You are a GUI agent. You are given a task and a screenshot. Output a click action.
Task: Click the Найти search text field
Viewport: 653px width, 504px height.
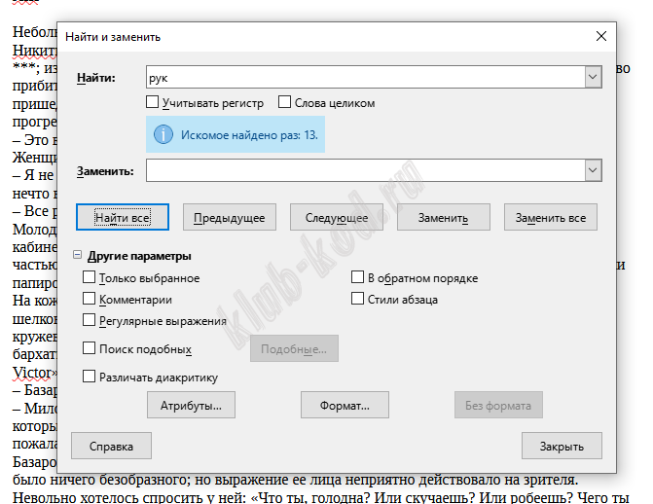[x=365, y=78]
